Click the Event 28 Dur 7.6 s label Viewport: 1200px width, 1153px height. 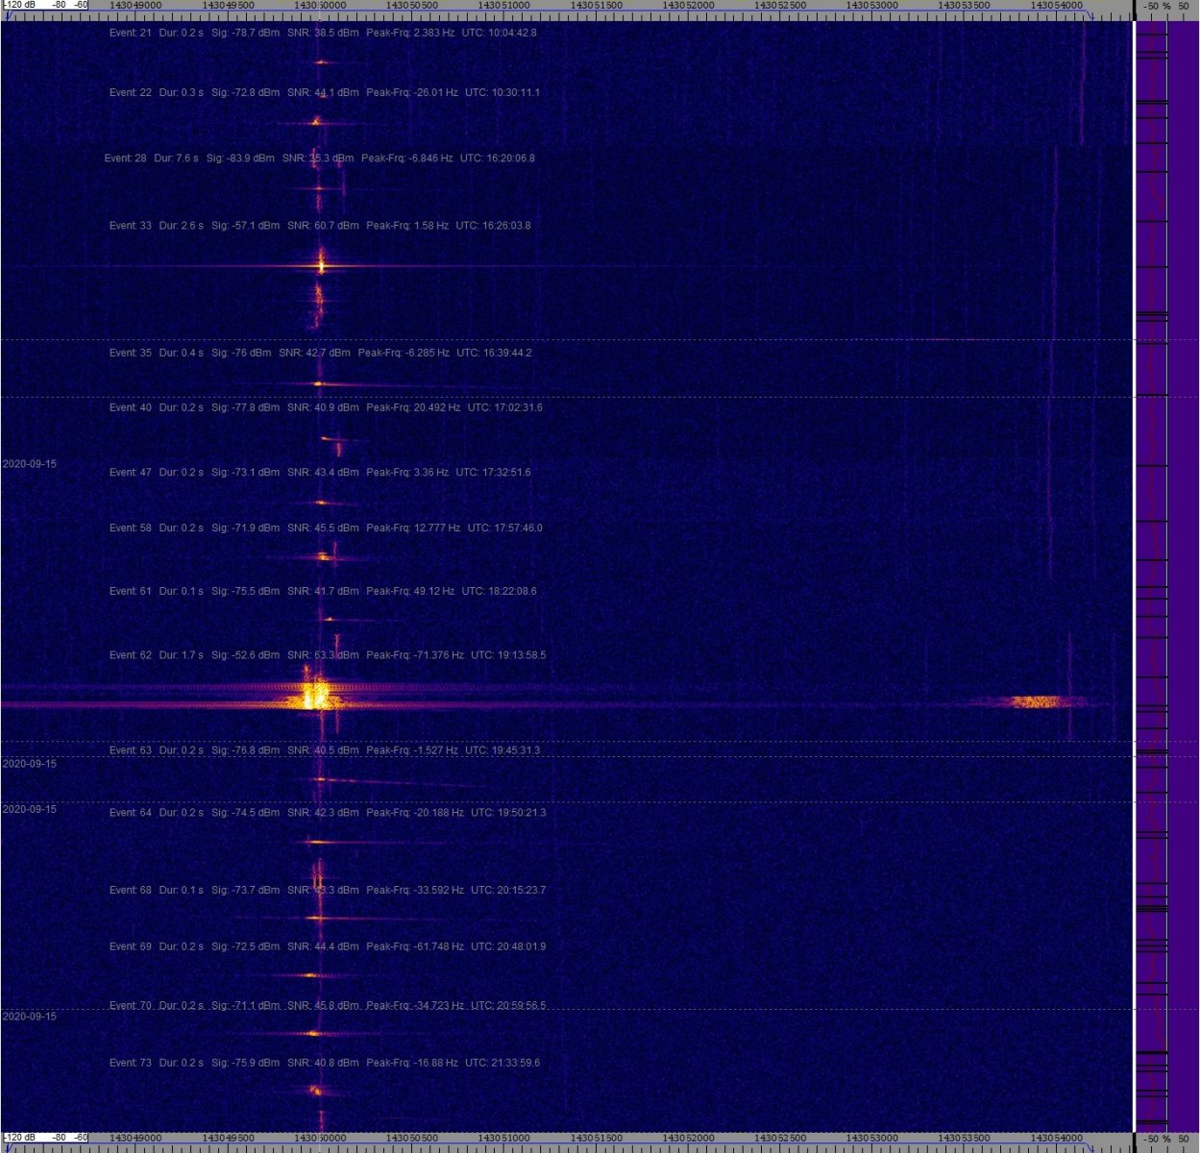(320, 158)
